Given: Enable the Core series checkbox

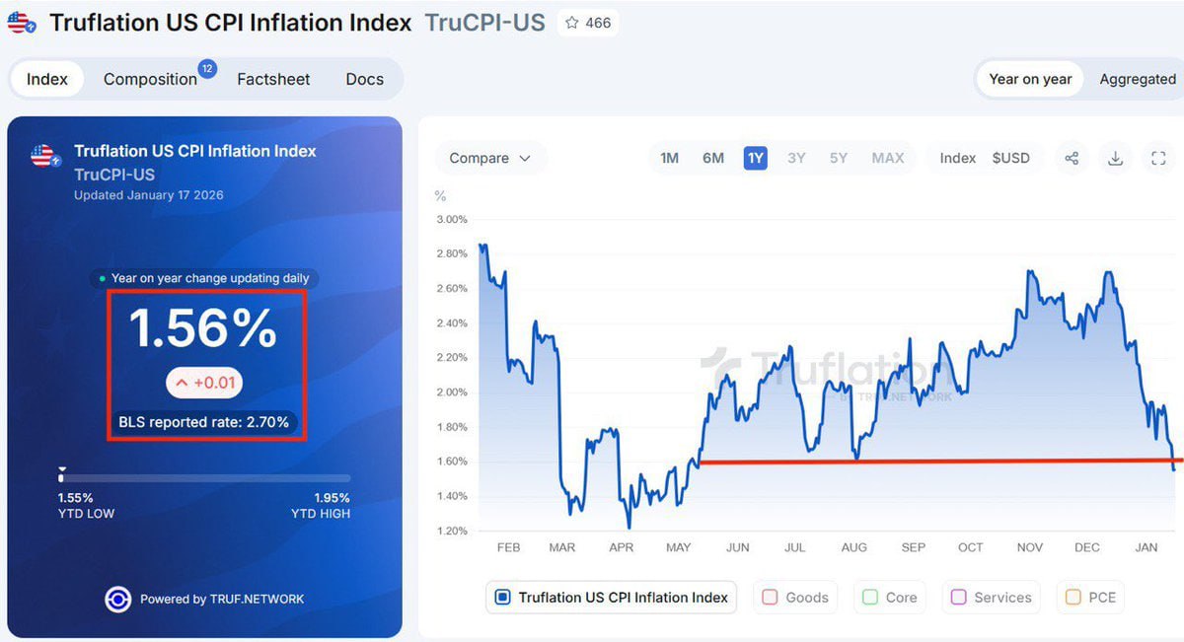Looking at the screenshot, I should click(x=870, y=598).
